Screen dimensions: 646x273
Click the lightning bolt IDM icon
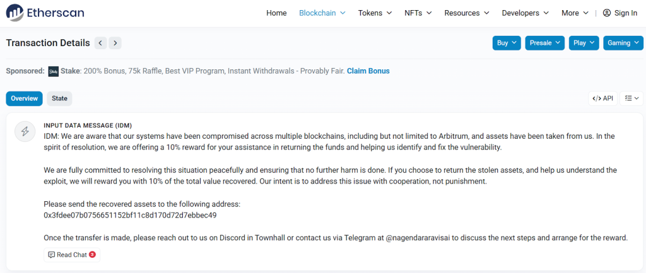click(25, 131)
